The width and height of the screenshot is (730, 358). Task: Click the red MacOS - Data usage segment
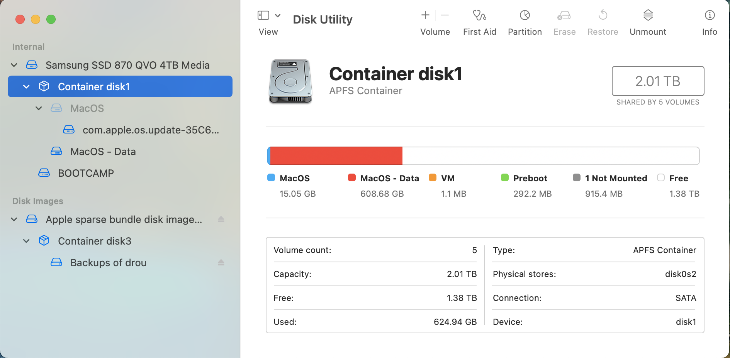336,156
